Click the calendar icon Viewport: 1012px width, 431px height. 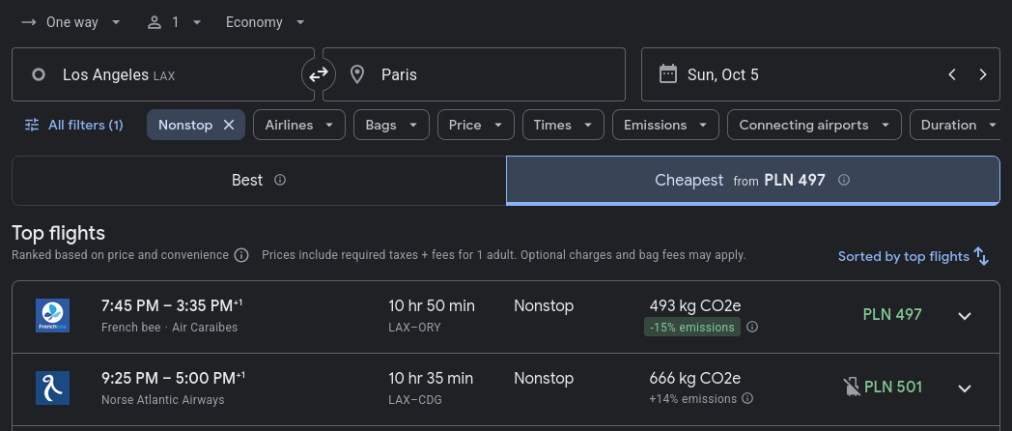[668, 73]
